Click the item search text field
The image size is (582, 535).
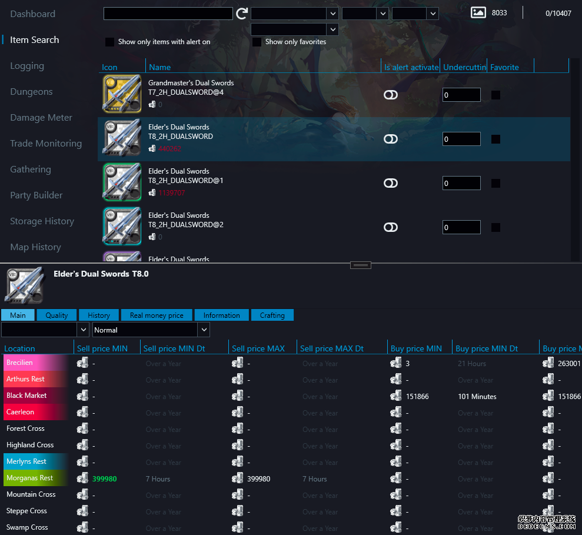coord(168,14)
